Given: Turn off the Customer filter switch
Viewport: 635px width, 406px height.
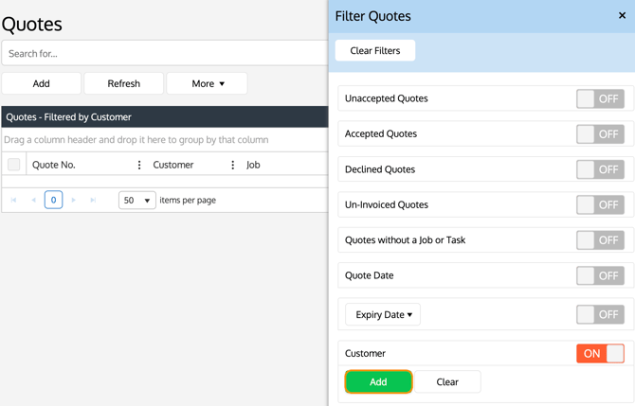Looking at the screenshot, I should [x=600, y=353].
